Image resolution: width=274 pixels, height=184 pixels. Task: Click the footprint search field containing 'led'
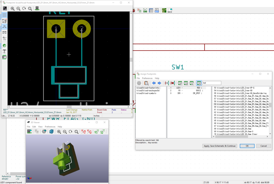pyautogui.click(x=212, y=83)
